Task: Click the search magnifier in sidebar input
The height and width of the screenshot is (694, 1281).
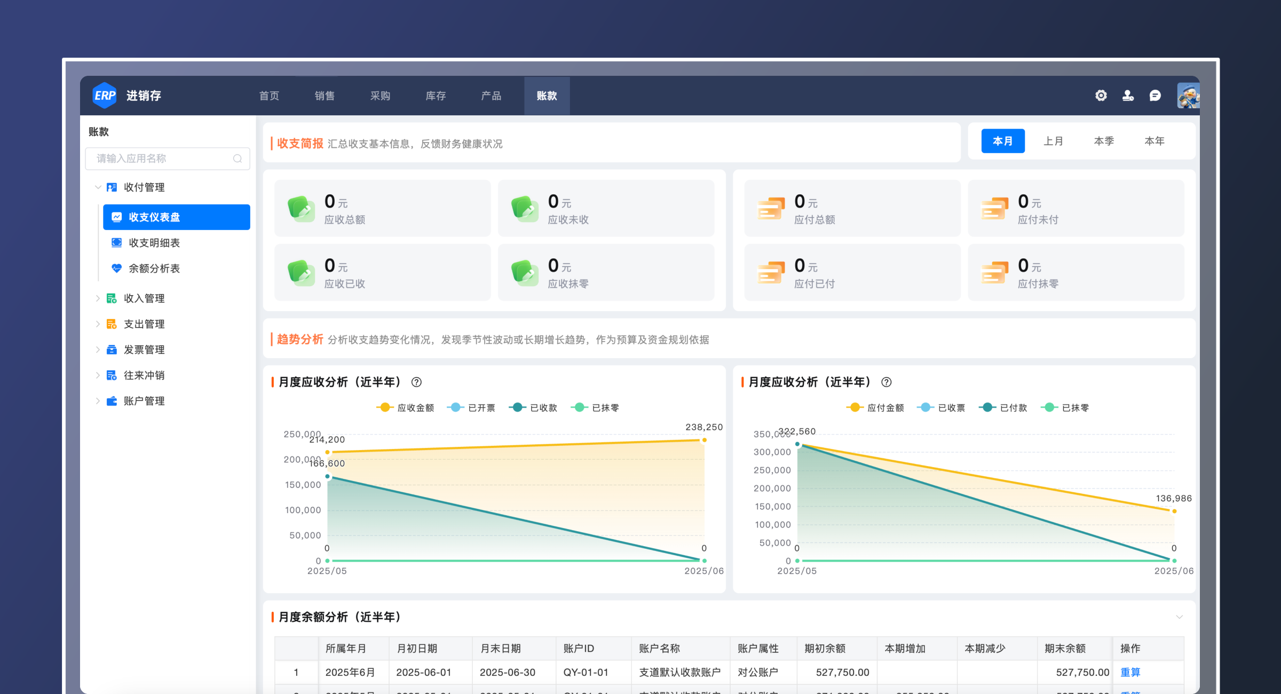Action: [x=238, y=159]
